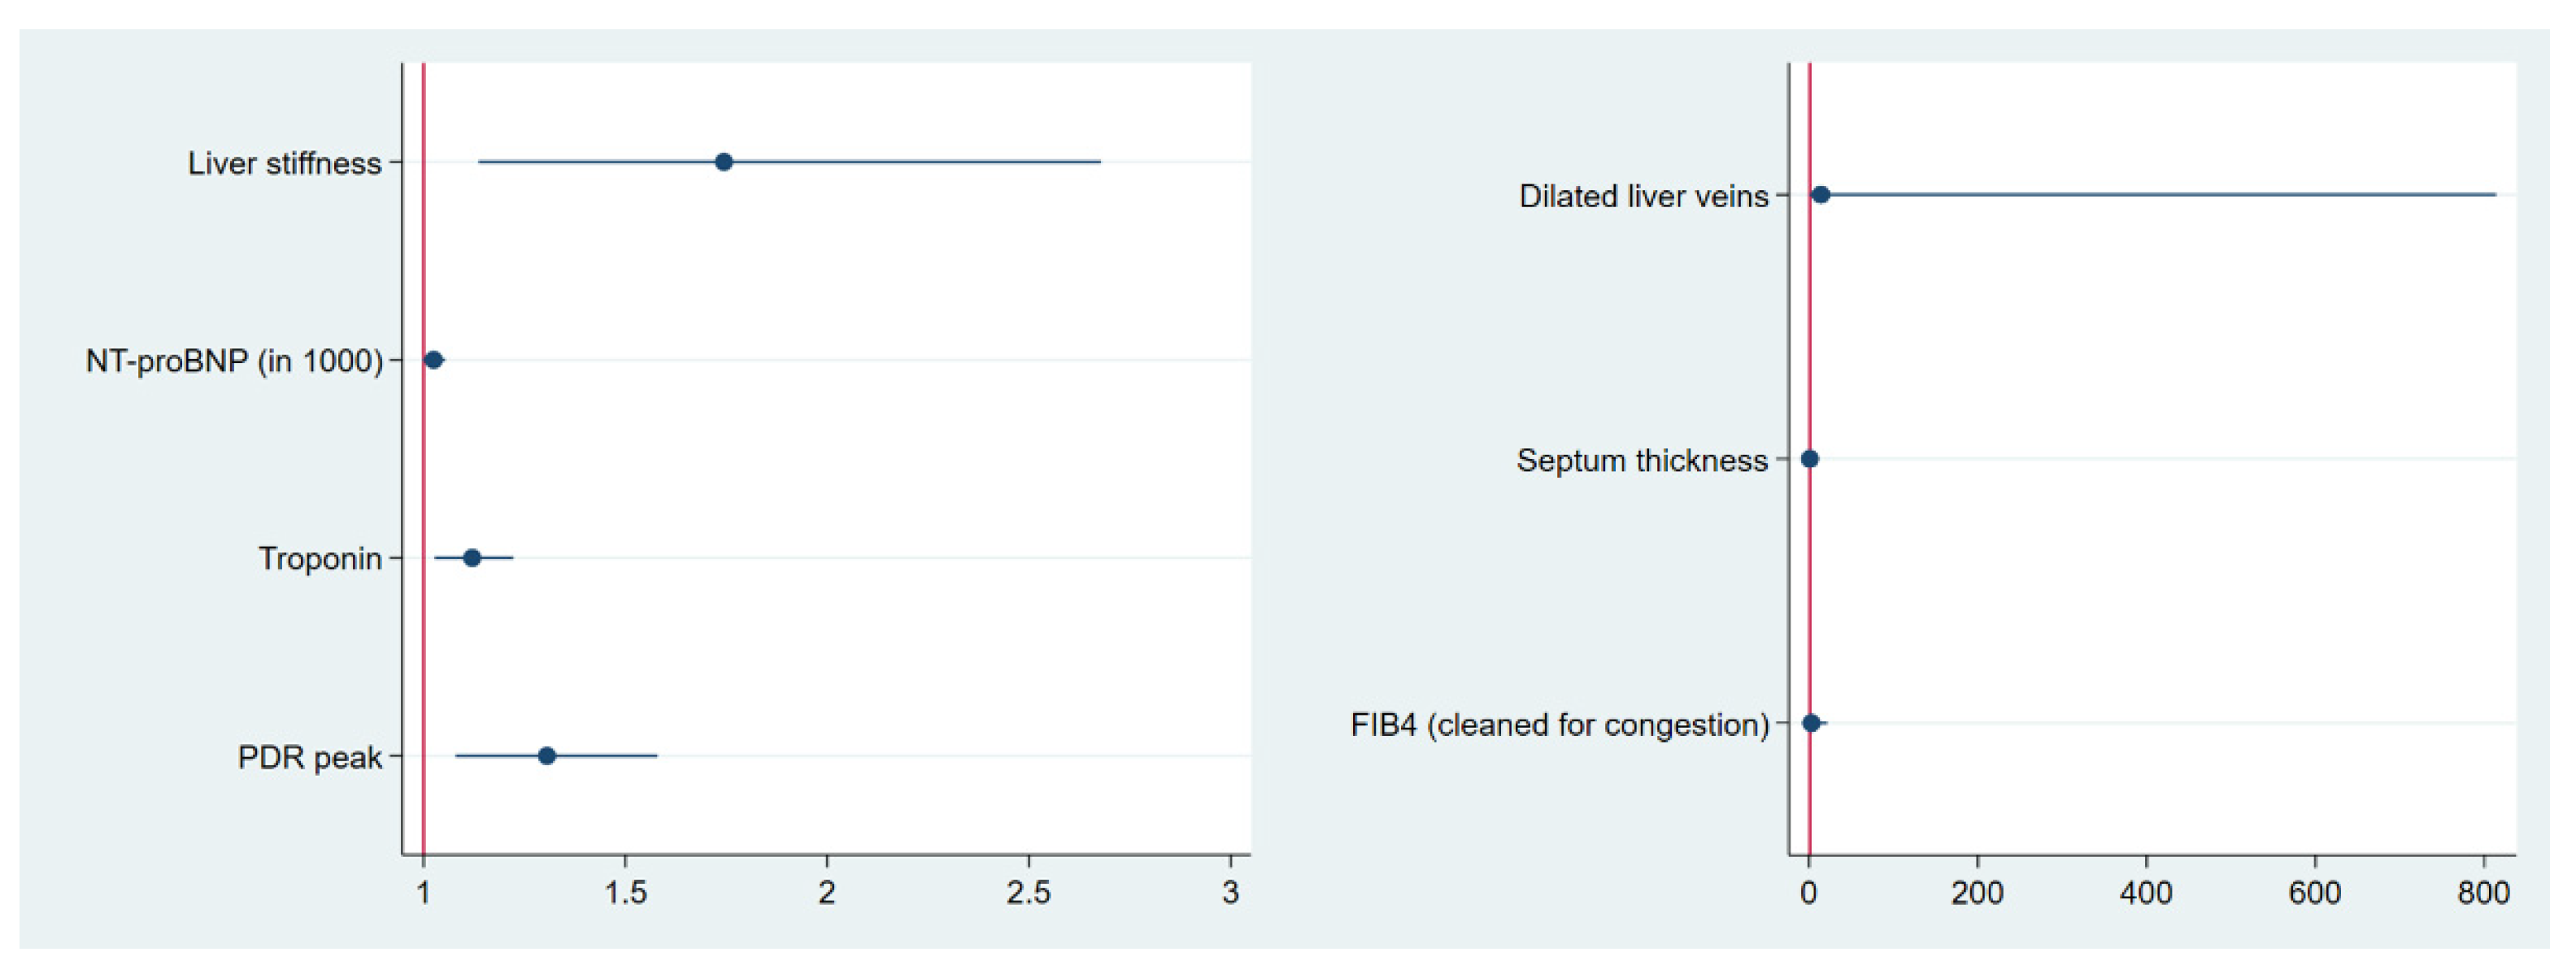This screenshot has height=978, width=2576.
Task: Click the "NT-proBNP (in 1000)" label
Action: coord(234,361)
